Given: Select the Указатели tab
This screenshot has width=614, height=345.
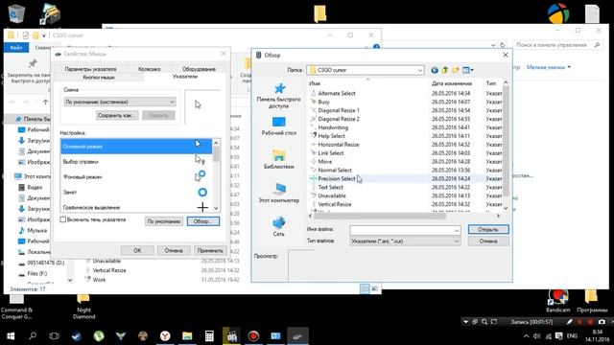Looking at the screenshot, I should [185, 77].
